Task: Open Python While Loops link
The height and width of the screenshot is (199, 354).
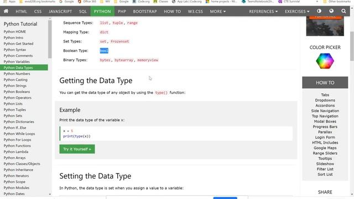Action: (x=19, y=134)
